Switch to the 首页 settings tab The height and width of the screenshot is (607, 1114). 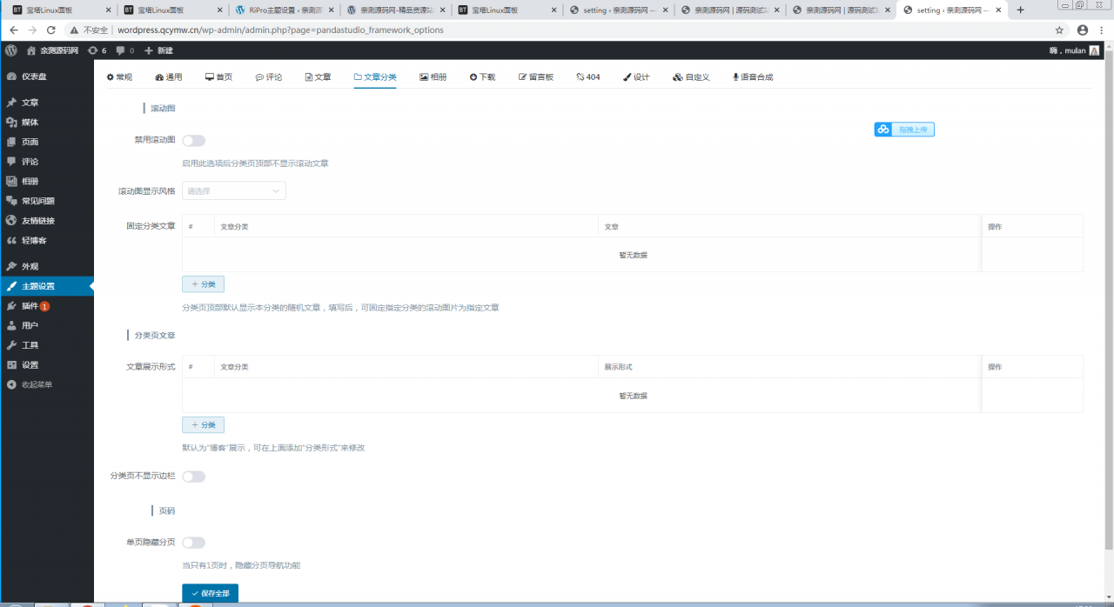(218, 77)
